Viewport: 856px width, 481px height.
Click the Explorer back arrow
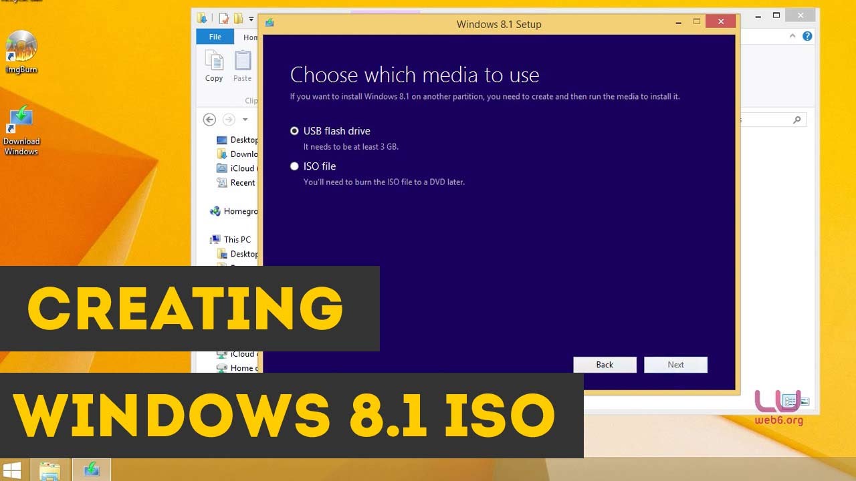209,120
